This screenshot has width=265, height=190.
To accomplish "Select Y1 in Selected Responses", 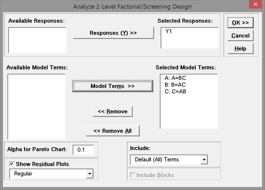I will (169, 32).
